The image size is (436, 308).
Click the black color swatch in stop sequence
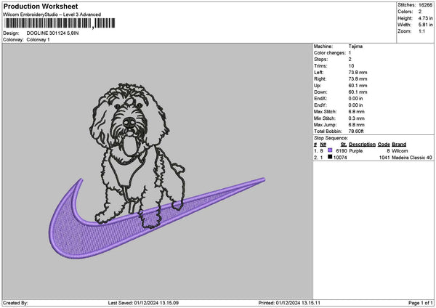[x=330, y=157]
